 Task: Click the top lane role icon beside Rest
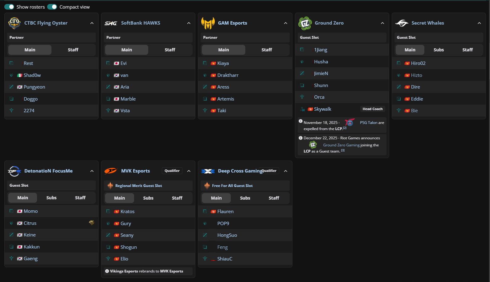11,63
